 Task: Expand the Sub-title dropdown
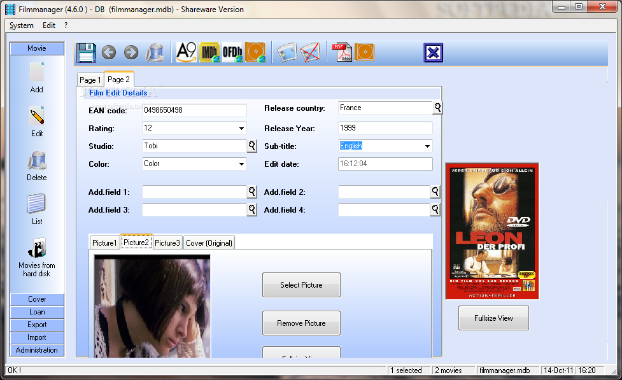(427, 146)
